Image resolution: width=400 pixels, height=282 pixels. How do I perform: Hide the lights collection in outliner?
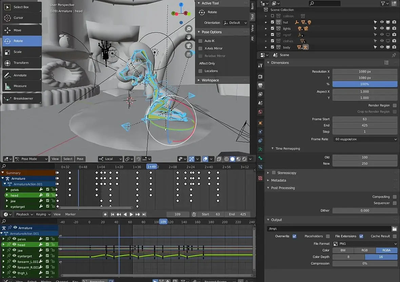click(382, 29)
